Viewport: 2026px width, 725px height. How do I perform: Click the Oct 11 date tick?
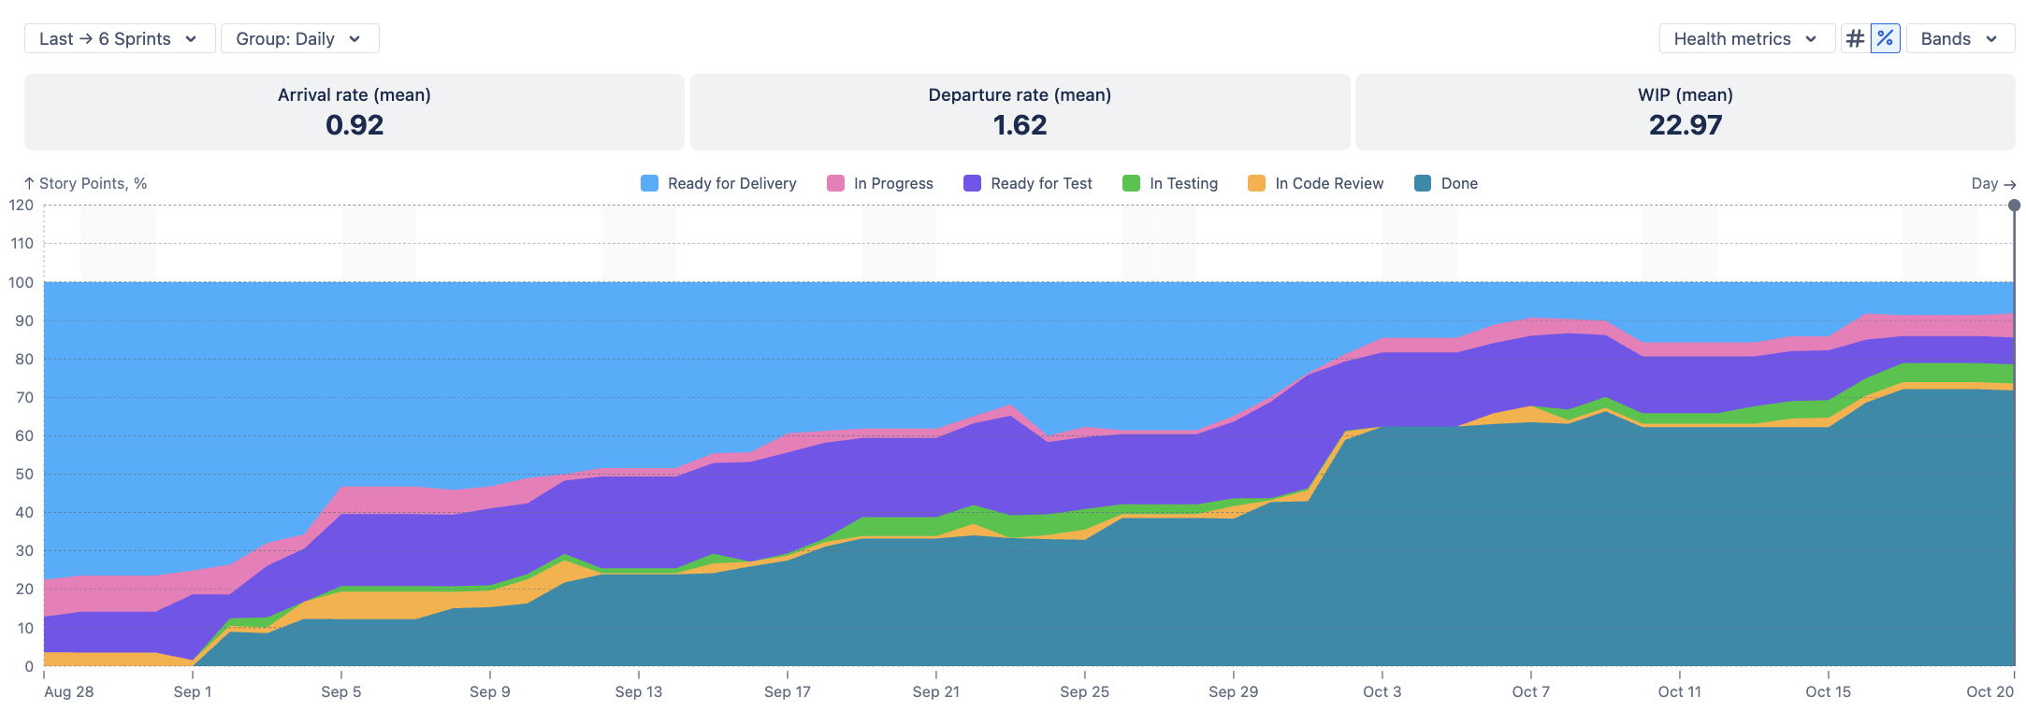[x=1680, y=691]
